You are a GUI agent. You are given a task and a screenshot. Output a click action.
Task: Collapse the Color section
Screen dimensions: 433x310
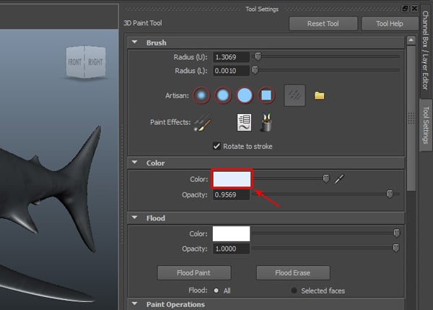(135, 163)
